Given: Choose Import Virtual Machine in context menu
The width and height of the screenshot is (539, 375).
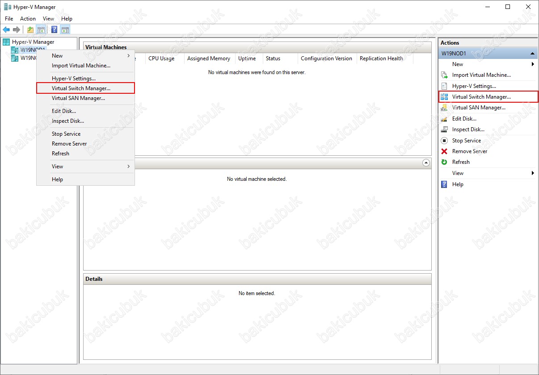Looking at the screenshot, I should click(85, 66).
